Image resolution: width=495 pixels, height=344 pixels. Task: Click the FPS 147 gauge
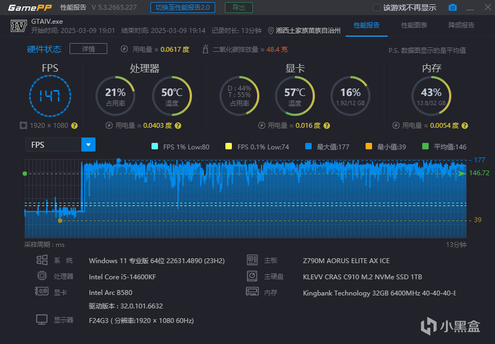click(x=50, y=96)
